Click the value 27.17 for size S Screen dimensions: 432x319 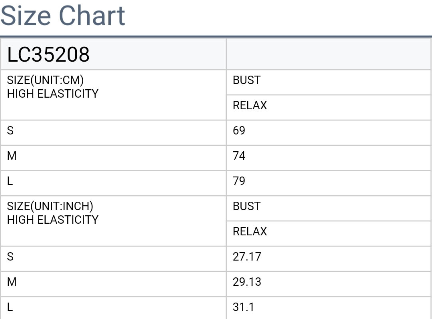click(247, 257)
